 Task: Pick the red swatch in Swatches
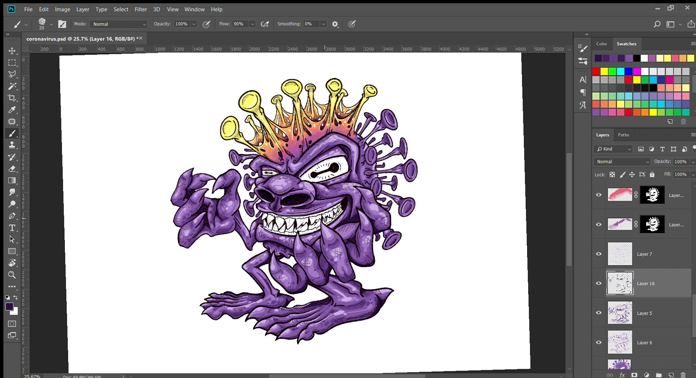pyautogui.click(x=596, y=71)
